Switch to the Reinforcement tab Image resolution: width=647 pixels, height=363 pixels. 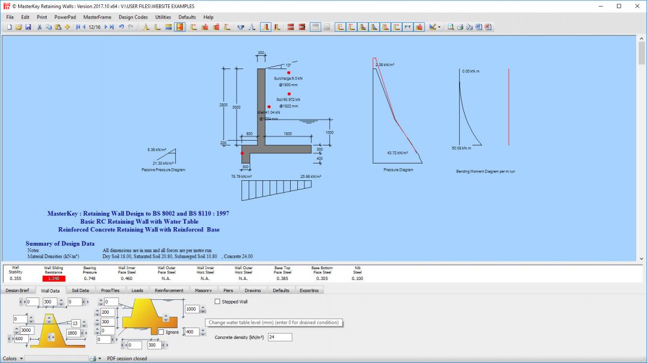169,290
